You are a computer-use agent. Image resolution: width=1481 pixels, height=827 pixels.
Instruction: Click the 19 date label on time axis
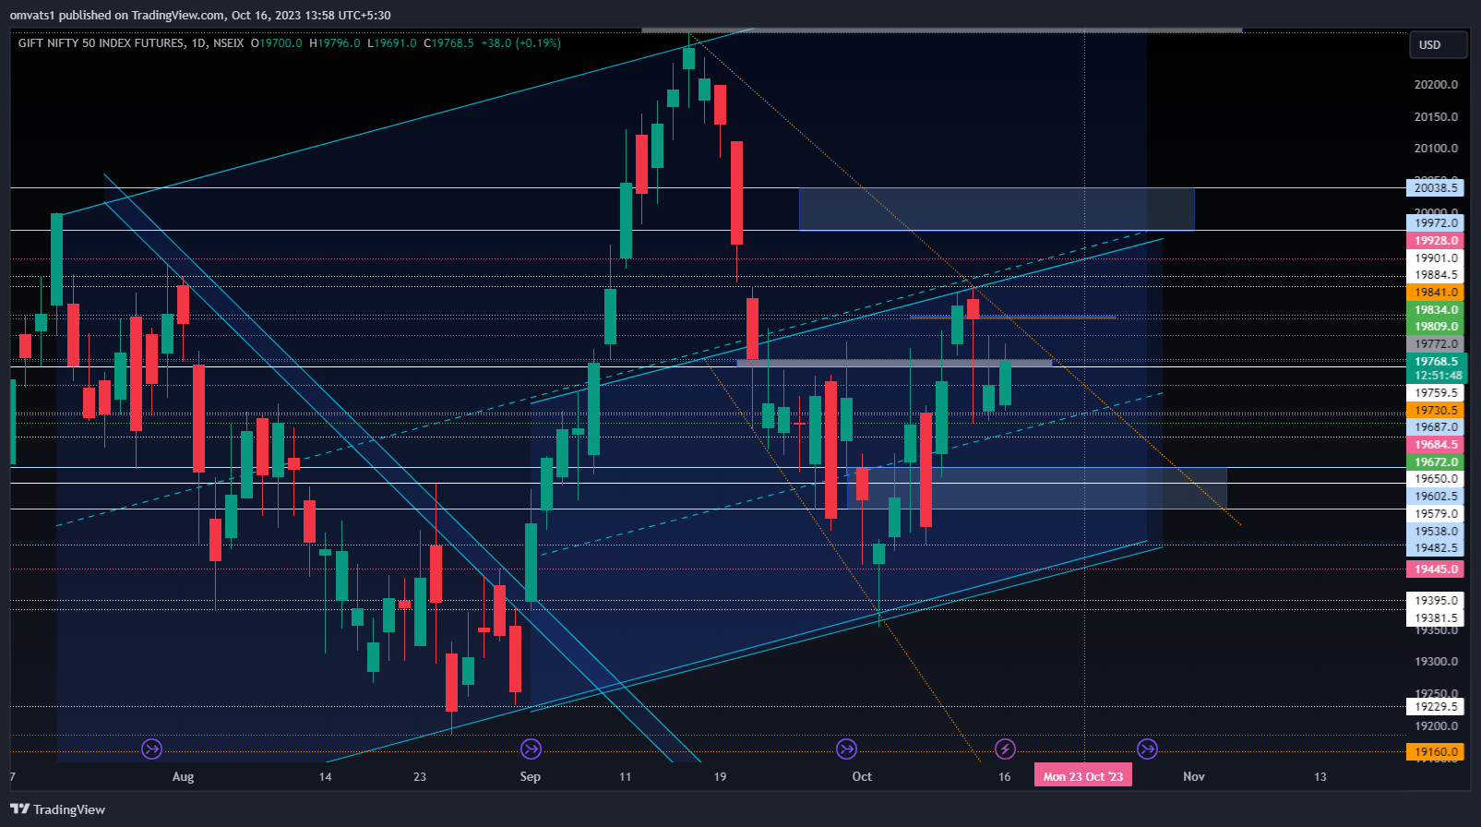(720, 776)
